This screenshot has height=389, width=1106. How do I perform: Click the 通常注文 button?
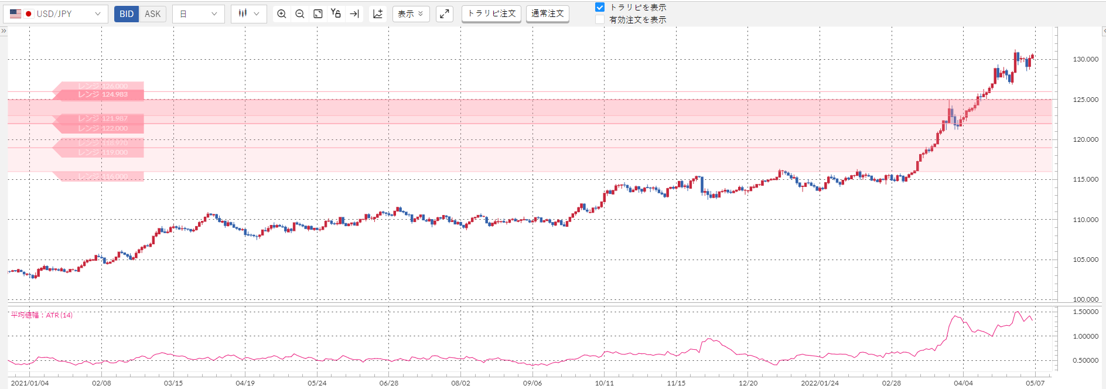[548, 13]
